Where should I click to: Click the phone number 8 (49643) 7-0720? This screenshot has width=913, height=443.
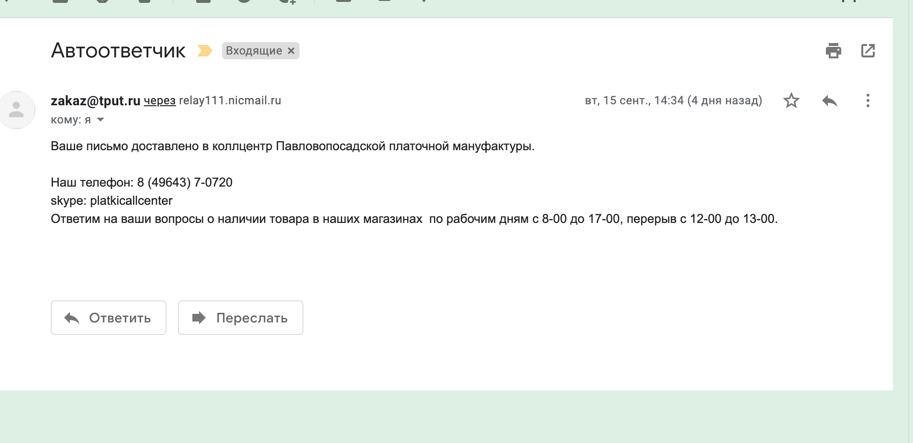(x=185, y=182)
